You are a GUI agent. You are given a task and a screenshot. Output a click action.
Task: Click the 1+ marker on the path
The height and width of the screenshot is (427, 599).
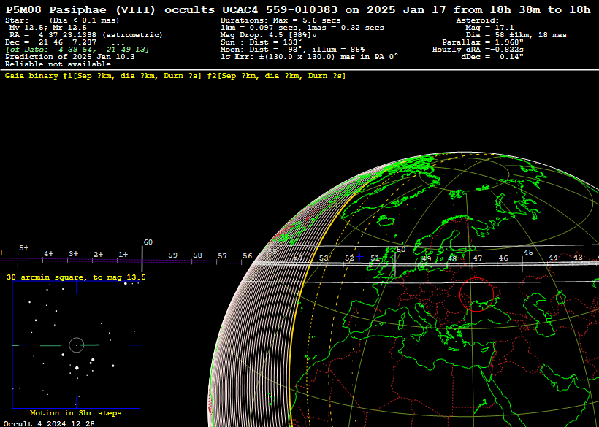[x=123, y=254]
